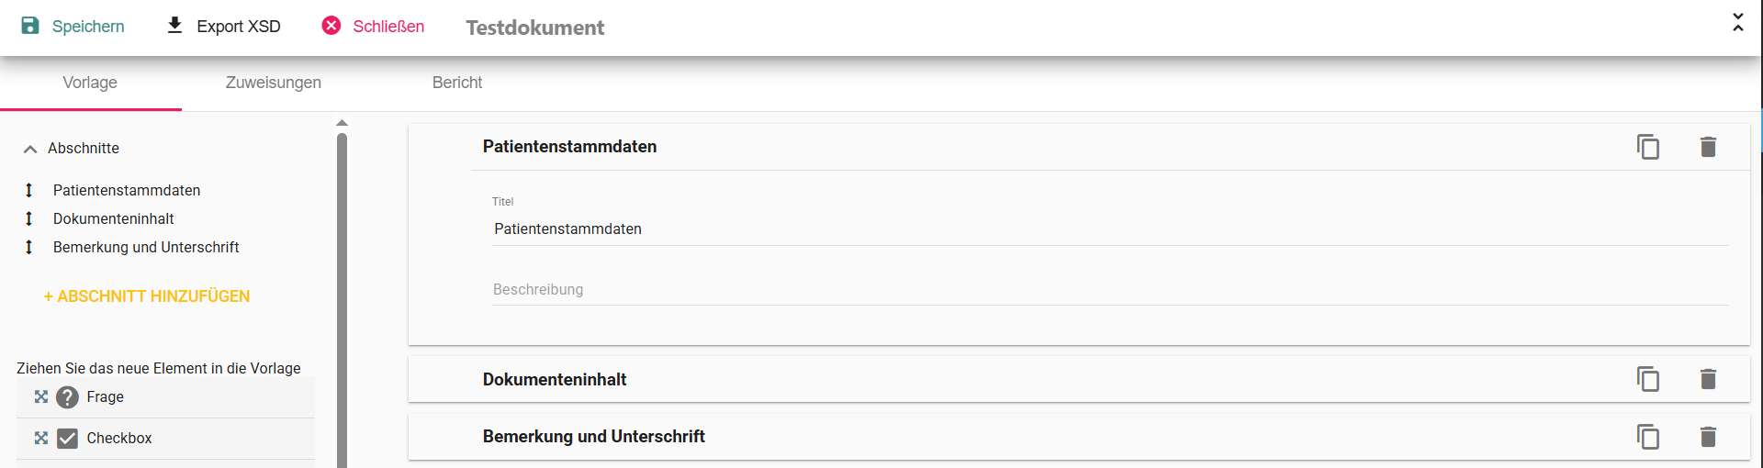The height and width of the screenshot is (468, 1763).
Task: Expand the Dokumenteninhalt section panel
Action: [555, 380]
